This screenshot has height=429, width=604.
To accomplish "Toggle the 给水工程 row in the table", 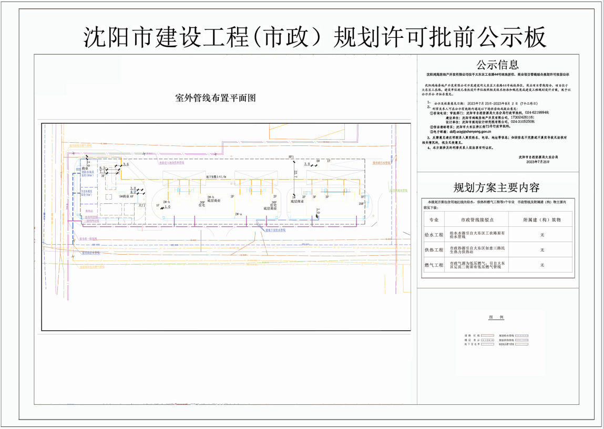I will tap(434, 236).
